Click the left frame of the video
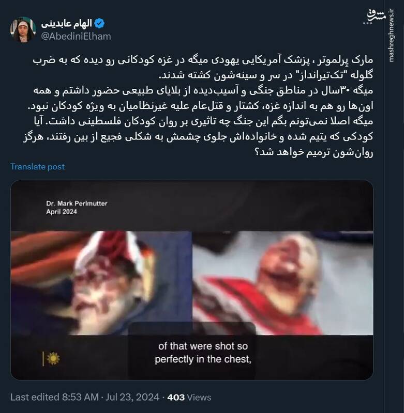The height and width of the screenshot is (413, 404). point(101,283)
